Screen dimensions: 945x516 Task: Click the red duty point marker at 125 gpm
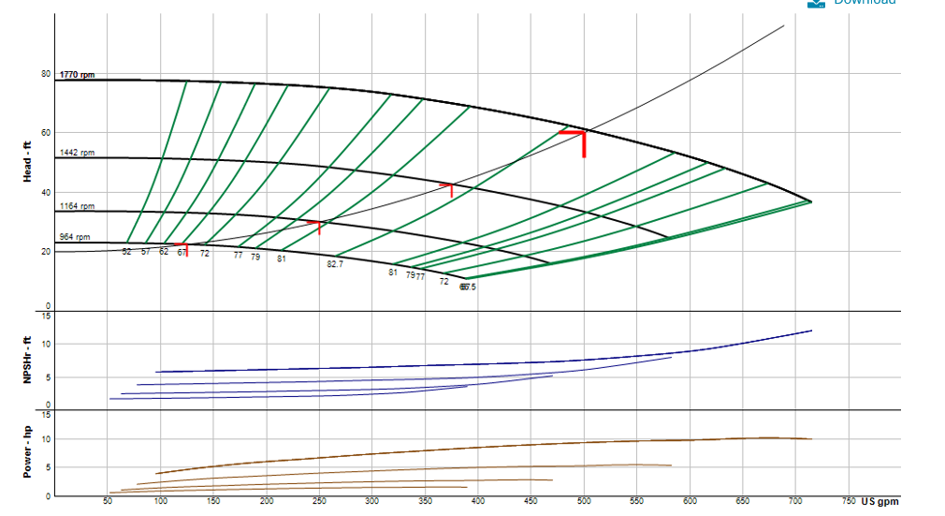click(182, 249)
